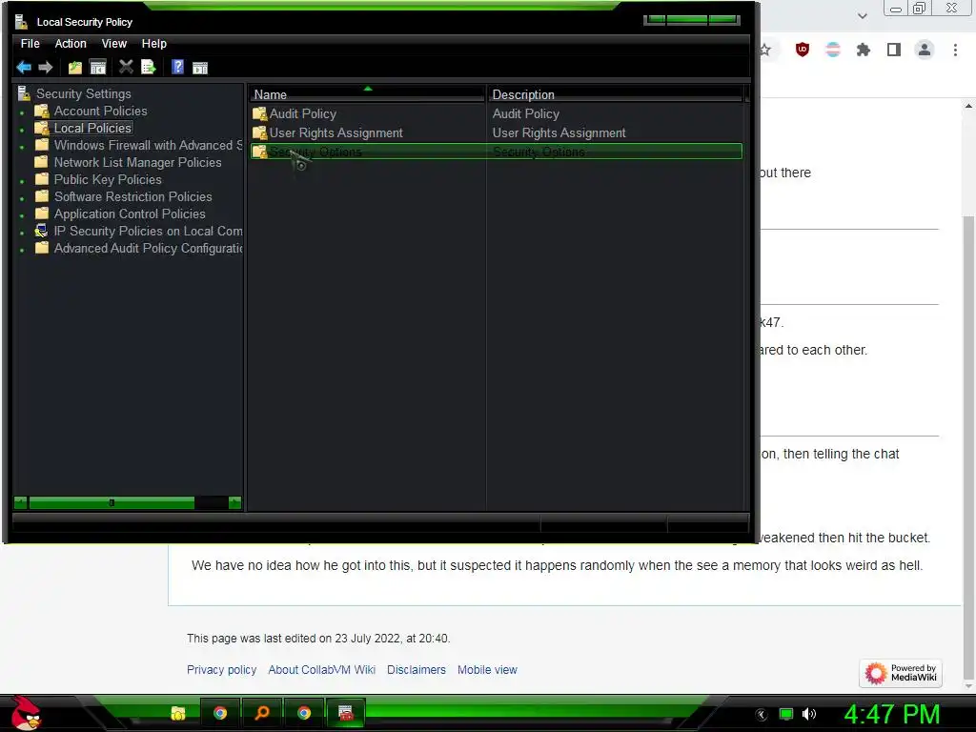
Task: Sort by the Description column header
Action: click(615, 94)
